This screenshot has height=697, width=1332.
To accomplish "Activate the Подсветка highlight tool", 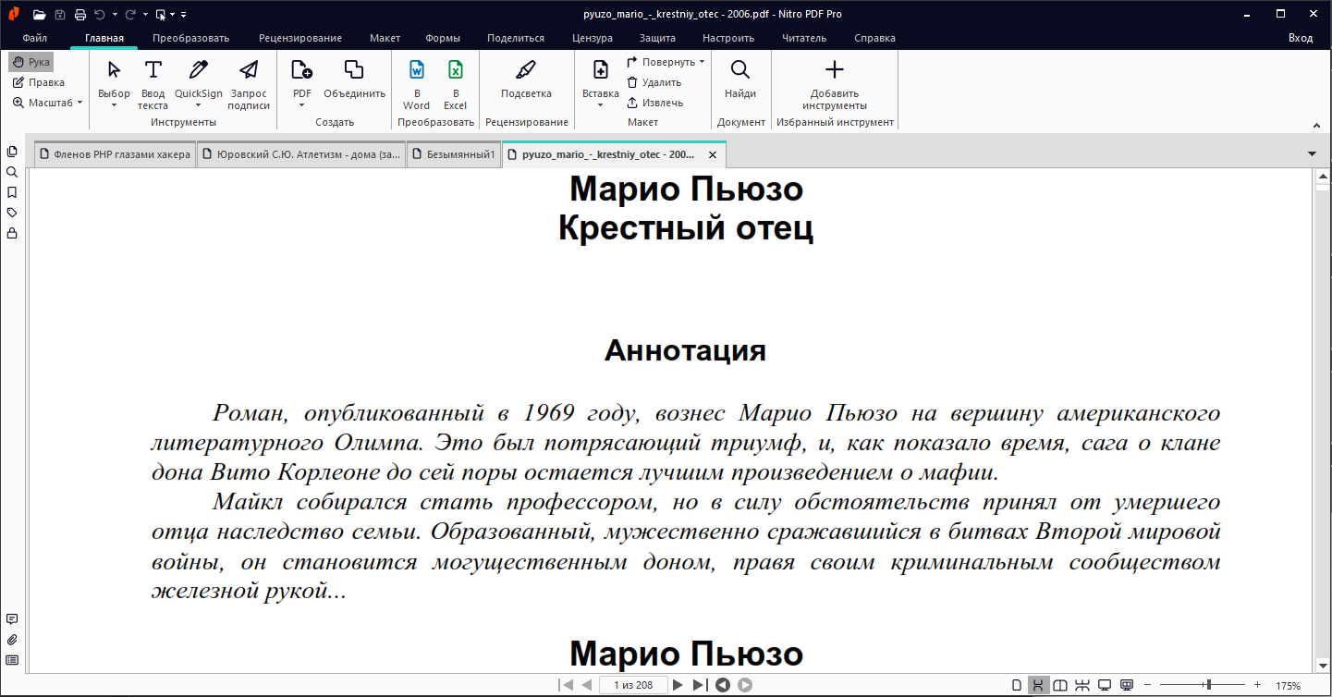I will pos(526,69).
